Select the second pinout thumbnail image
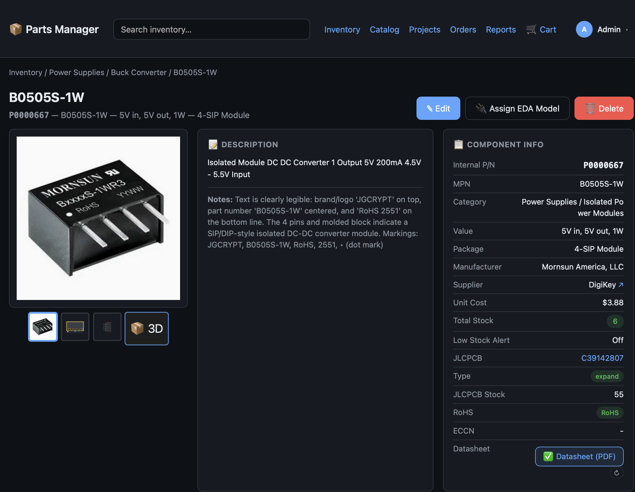 click(x=75, y=327)
